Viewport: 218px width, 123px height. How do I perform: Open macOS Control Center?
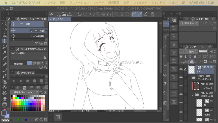(x=183, y=2)
